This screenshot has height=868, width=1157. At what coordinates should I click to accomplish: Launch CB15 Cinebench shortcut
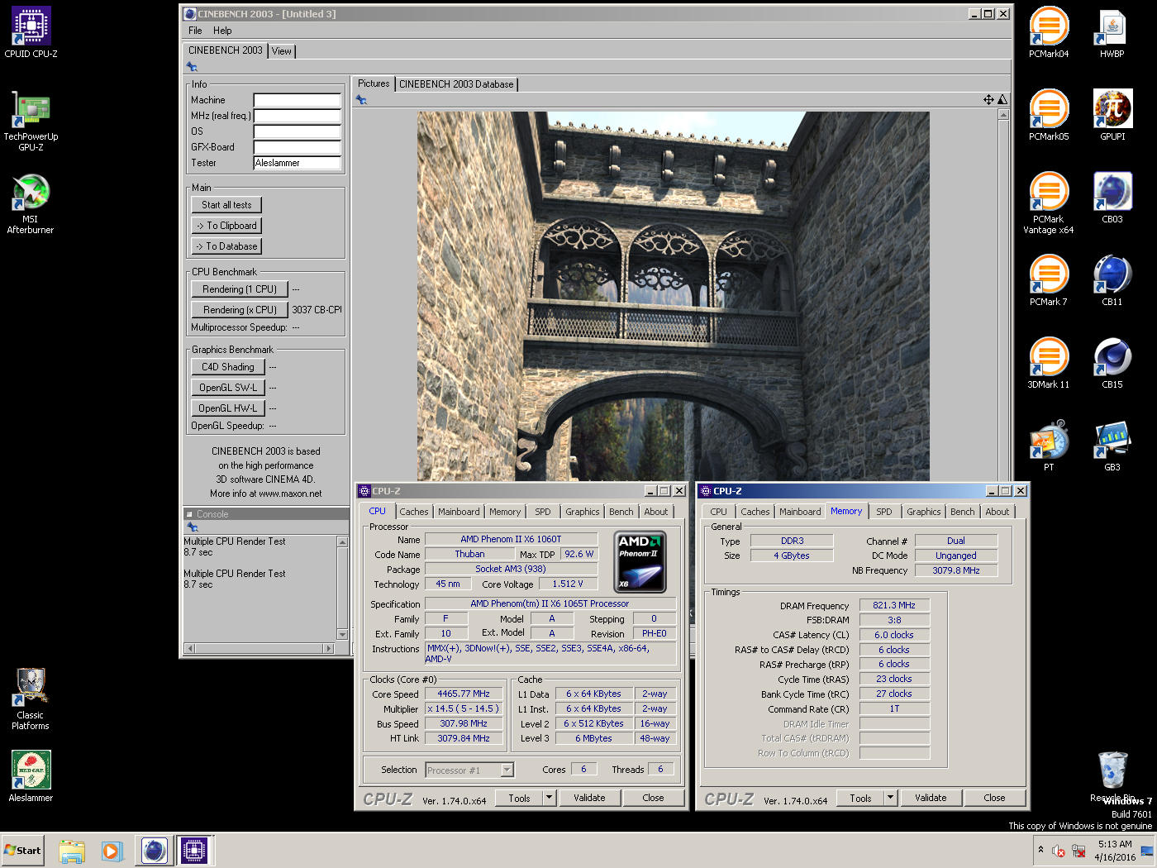click(1112, 364)
